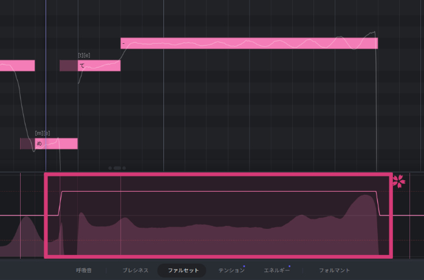Image resolution: width=424 pixels, height=280 pixels.
Task: Click the pitch curve peak after long note
Action: [x=374, y=32]
